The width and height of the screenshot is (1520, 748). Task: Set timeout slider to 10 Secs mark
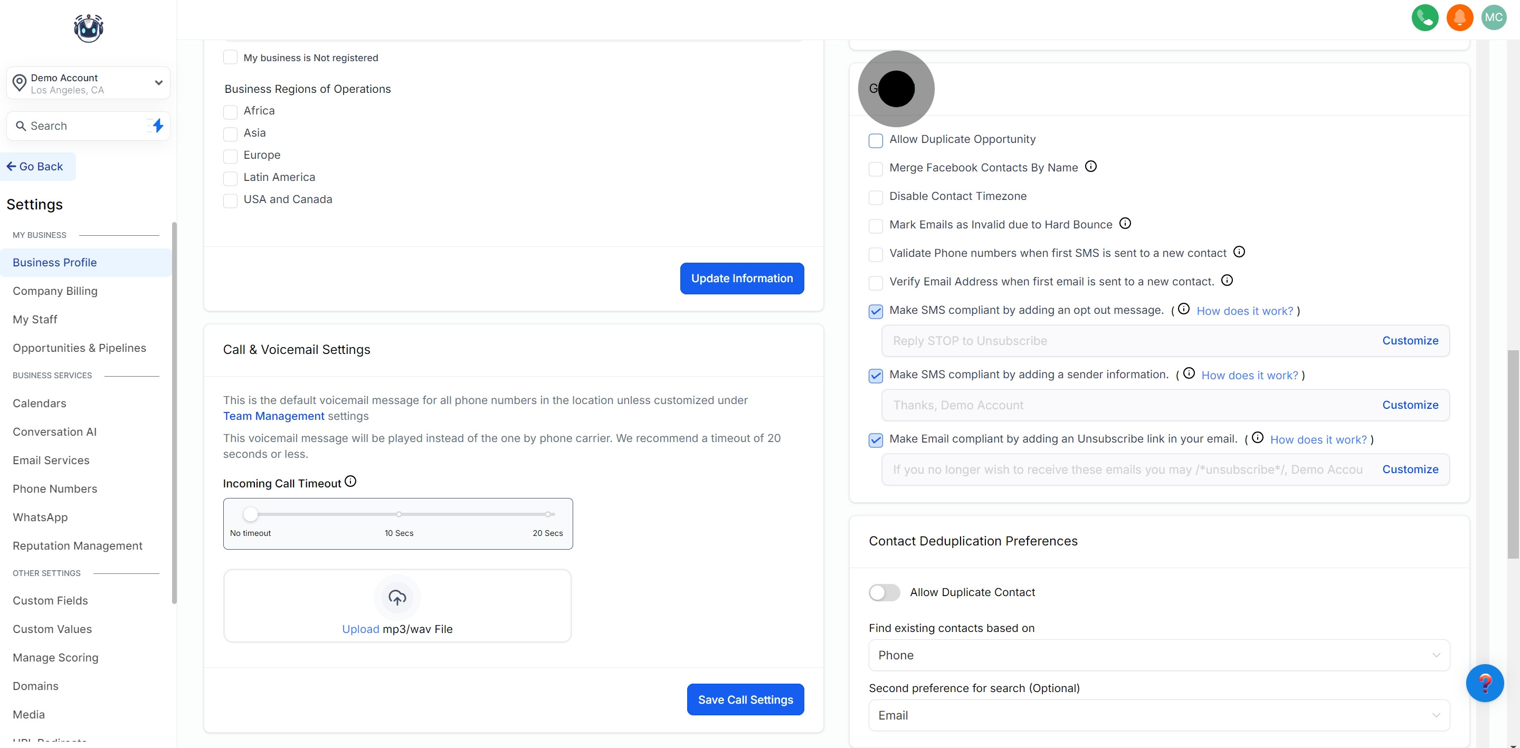[399, 514]
